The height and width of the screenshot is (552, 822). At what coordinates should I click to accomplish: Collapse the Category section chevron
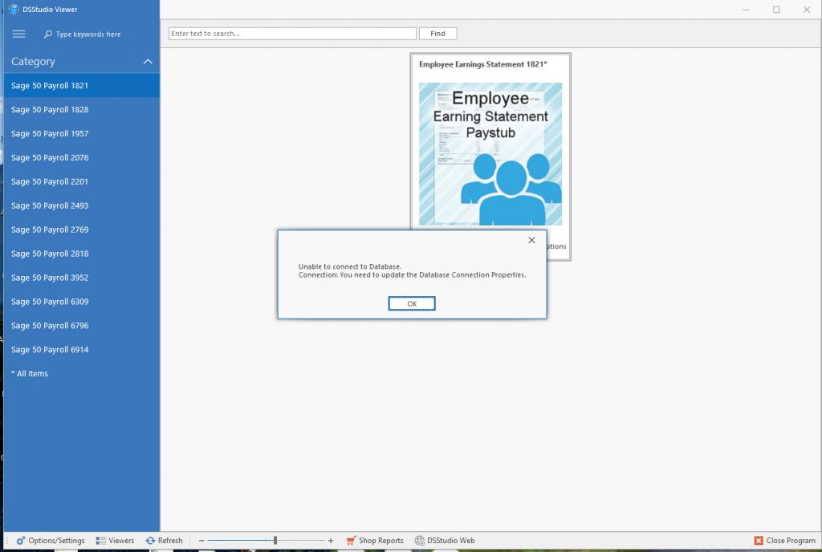(x=148, y=62)
